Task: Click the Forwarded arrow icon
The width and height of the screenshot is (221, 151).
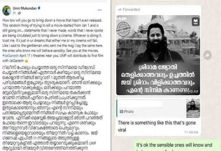Action: 120,9
